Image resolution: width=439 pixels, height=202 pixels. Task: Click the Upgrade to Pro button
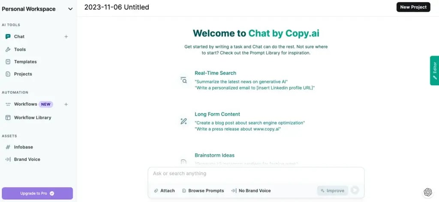pos(37,193)
